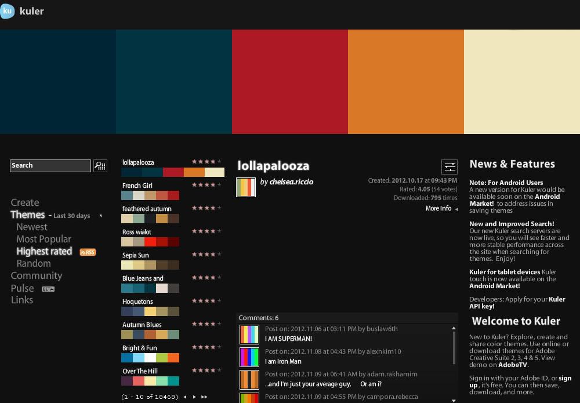This screenshot has height=403, width=580.
Task: Show Random themes
Action: click(x=34, y=264)
